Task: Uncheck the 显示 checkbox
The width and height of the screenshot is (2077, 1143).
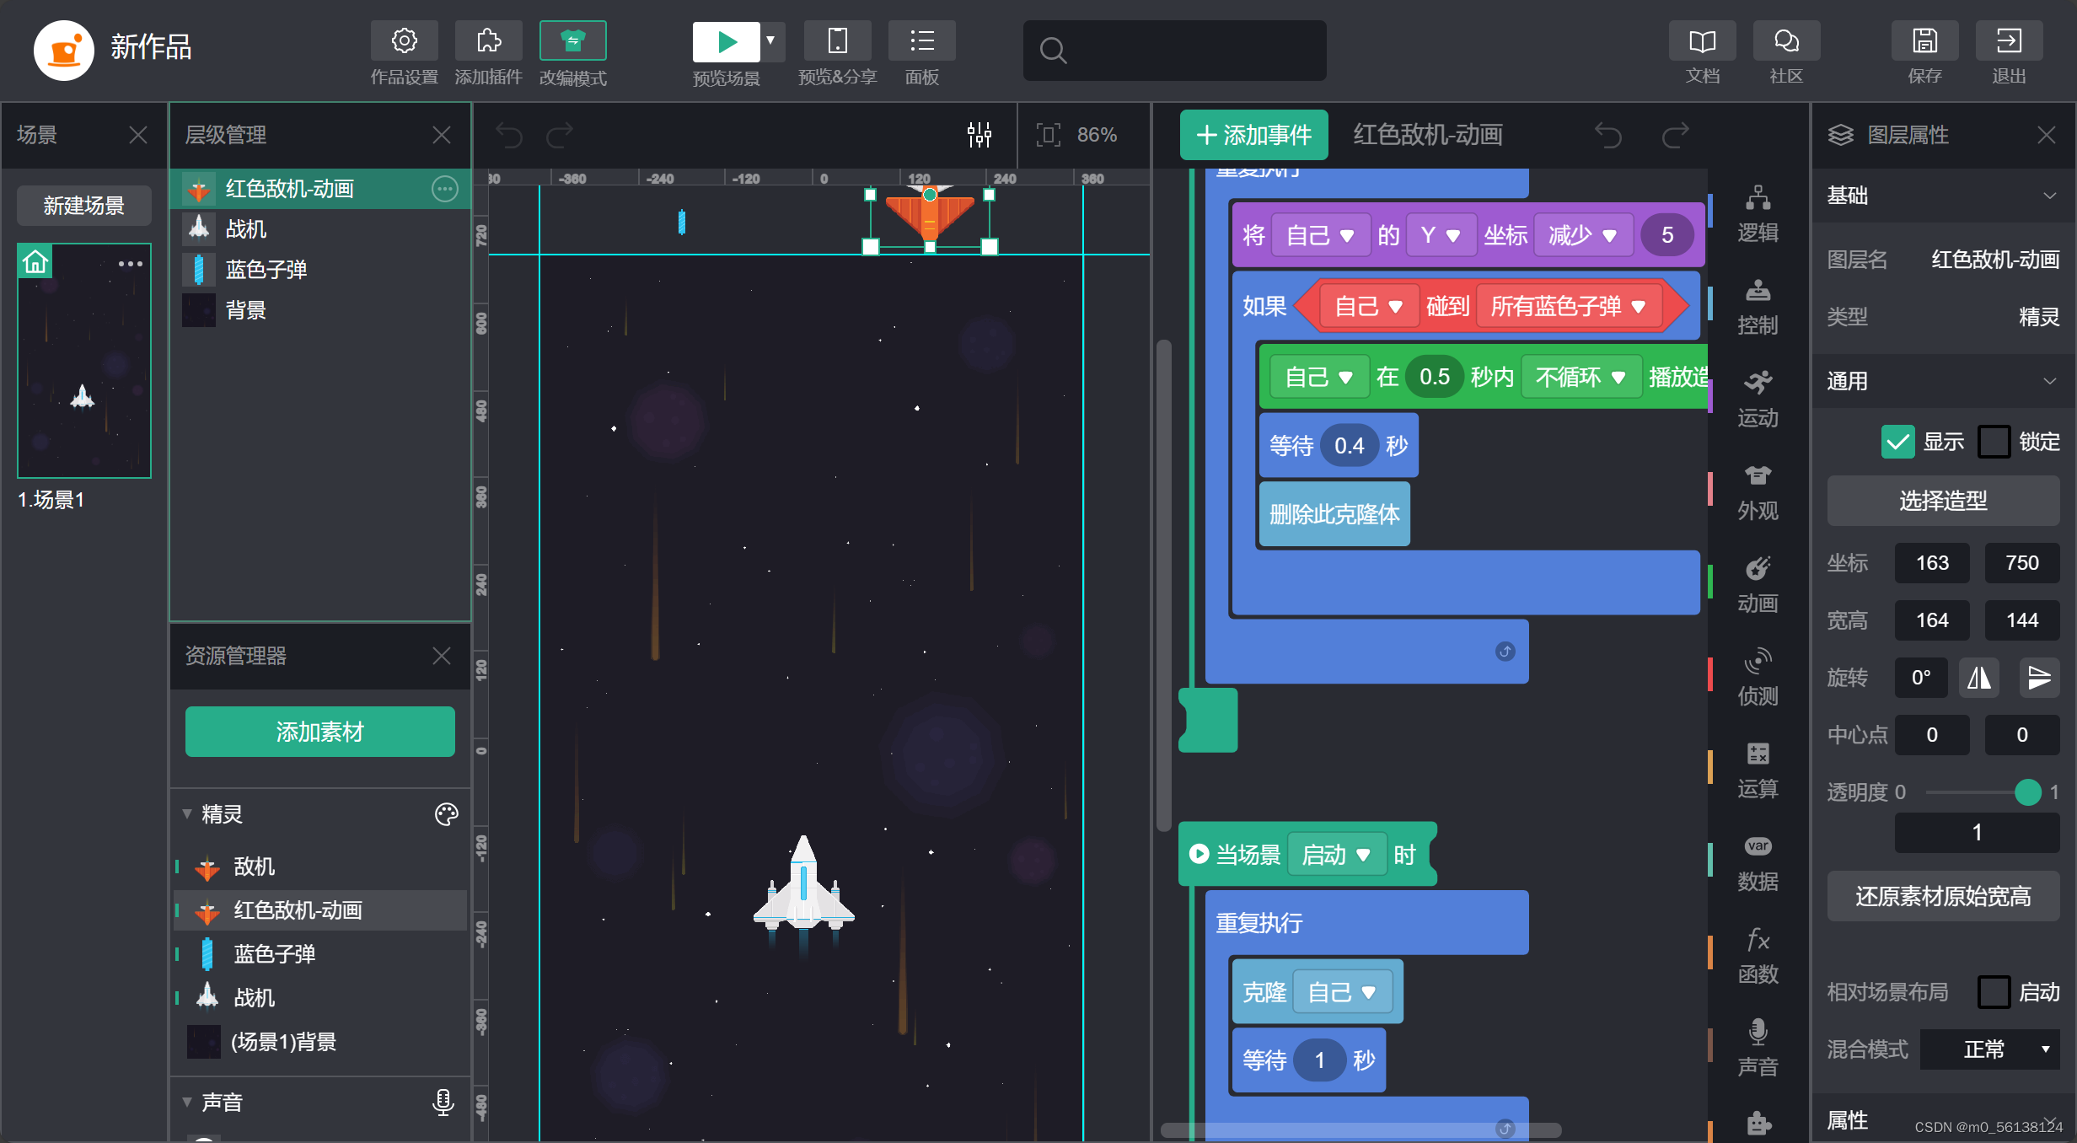Action: (1897, 442)
